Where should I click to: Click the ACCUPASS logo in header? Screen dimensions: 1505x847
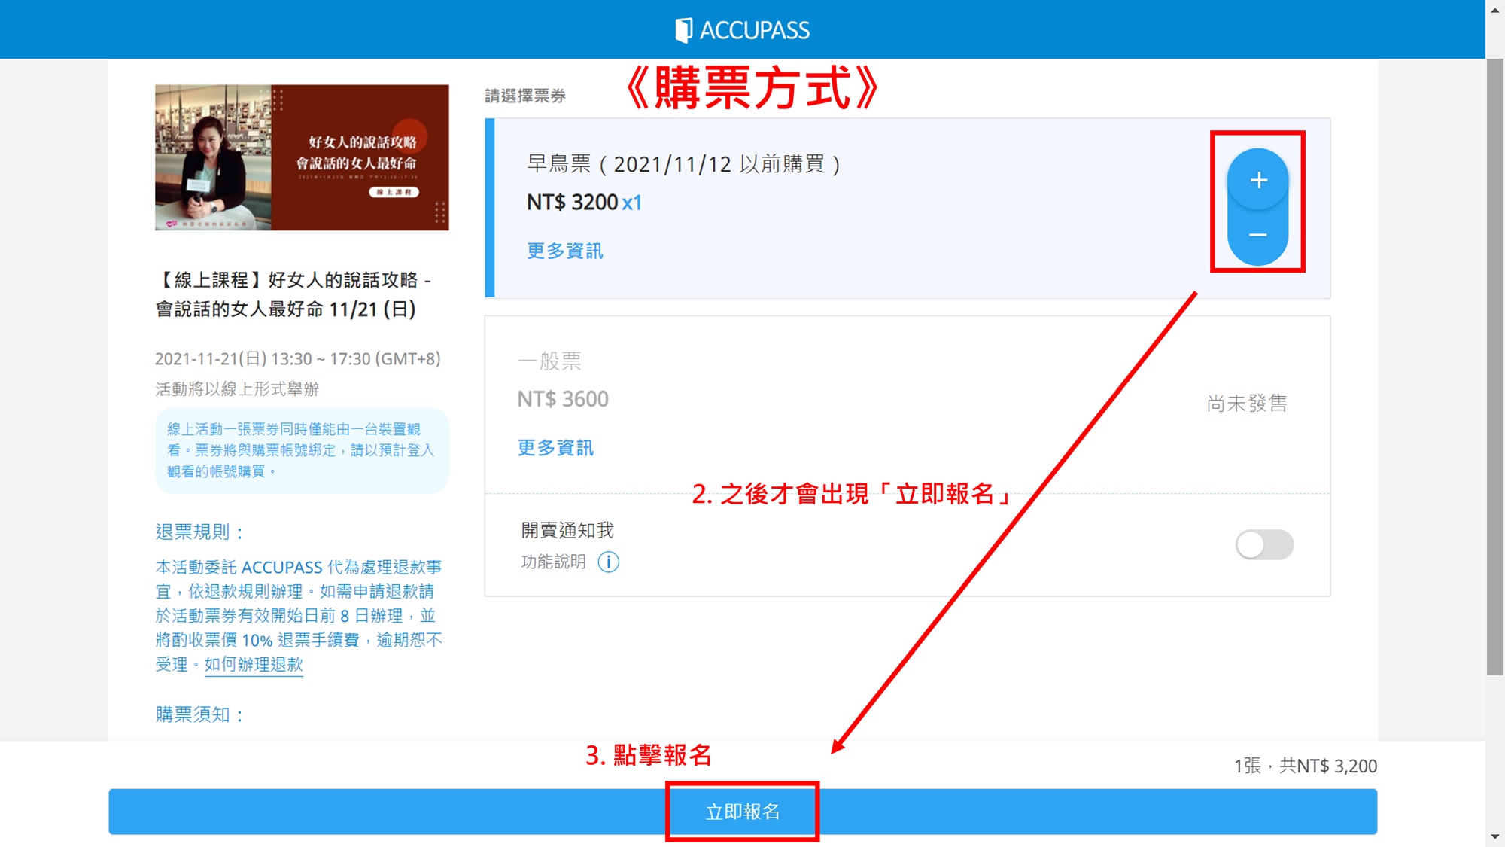click(x=742, y=30)
